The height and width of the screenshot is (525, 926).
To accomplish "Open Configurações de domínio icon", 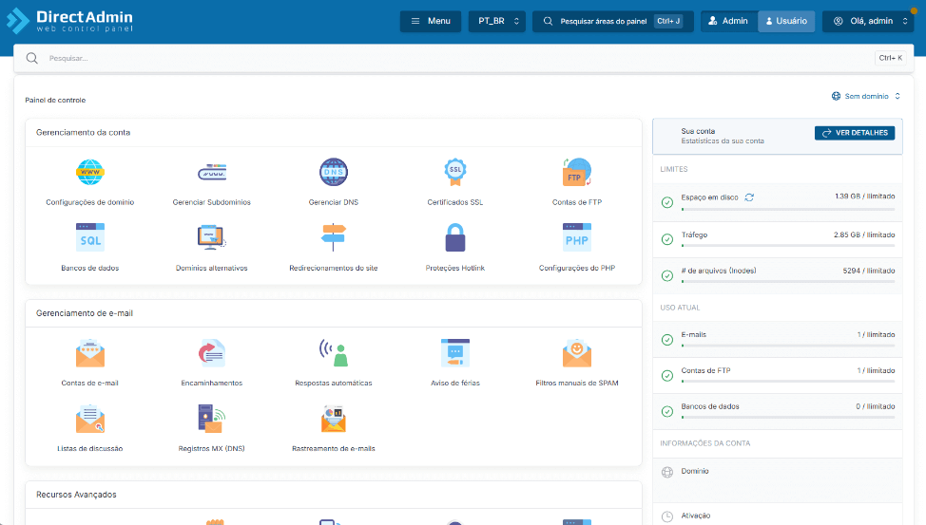I will click(x=90, y=173).
